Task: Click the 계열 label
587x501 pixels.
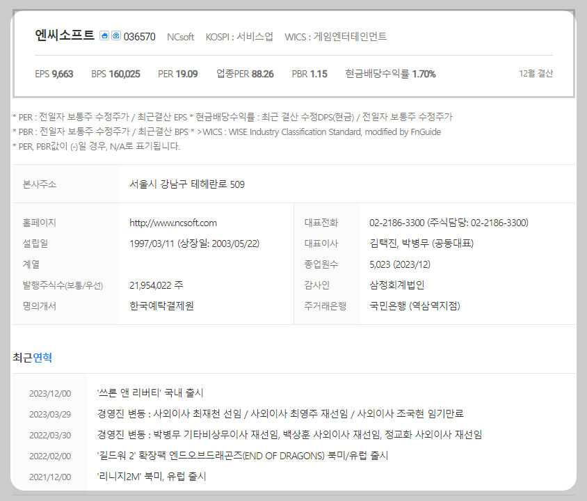Action: point(31,264)
